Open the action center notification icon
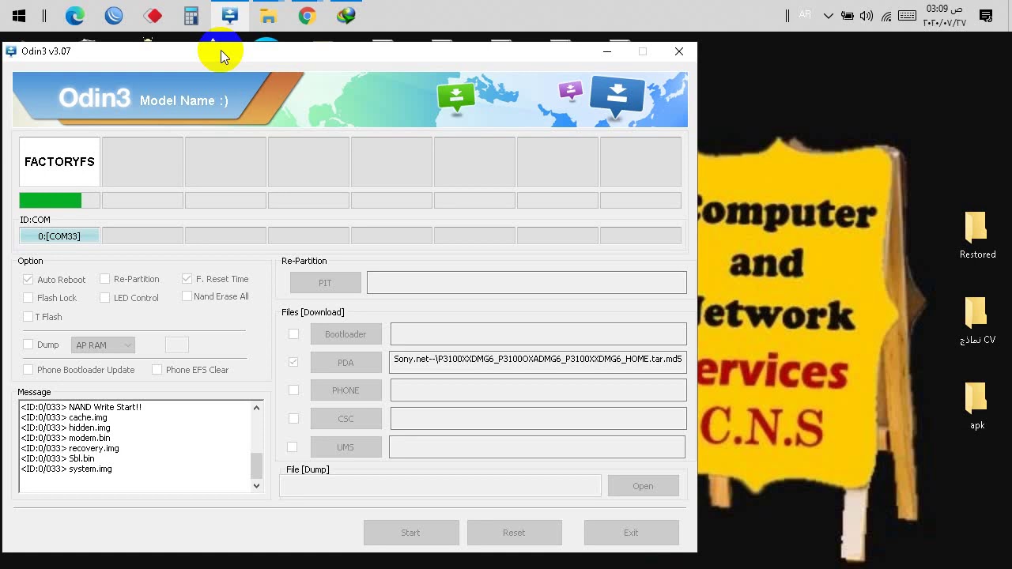 (986, 16)
